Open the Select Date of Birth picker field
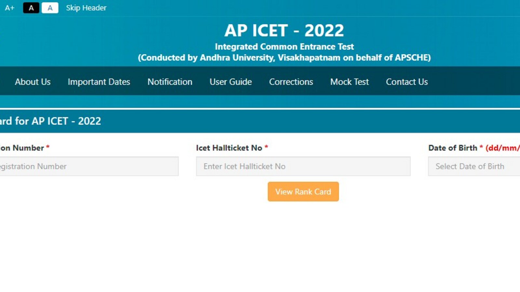Image resolution: width=520 pixels, height=292 pixels. [474, 166]
